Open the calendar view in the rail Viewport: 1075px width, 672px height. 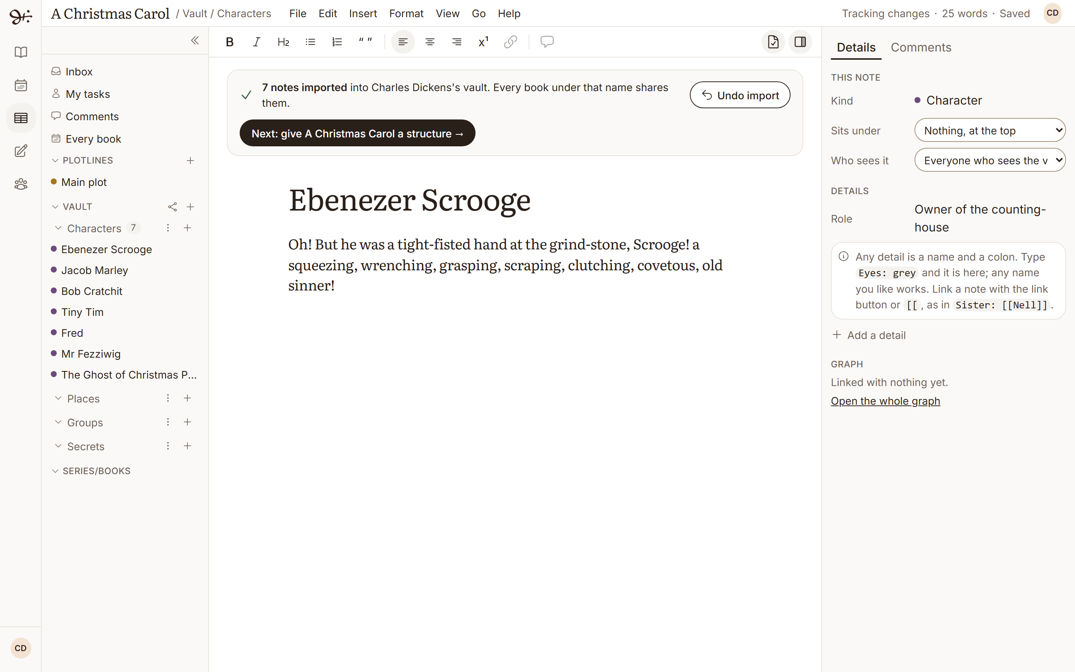coord(21,85)
